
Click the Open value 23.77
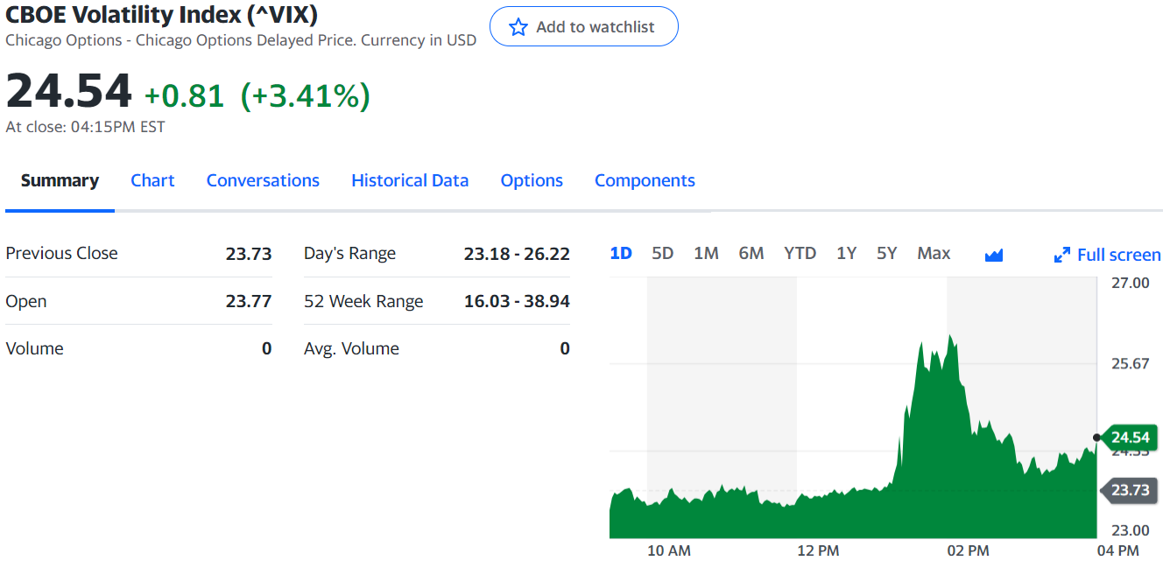(249, 301)
